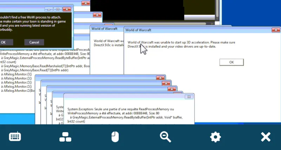Tap the three-blocks icon in bottom toolbar

(x=65, y=137)
